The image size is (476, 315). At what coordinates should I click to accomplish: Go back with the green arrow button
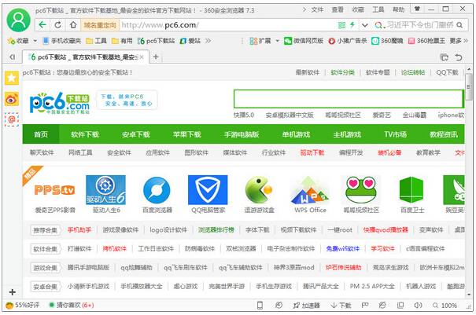42,25
